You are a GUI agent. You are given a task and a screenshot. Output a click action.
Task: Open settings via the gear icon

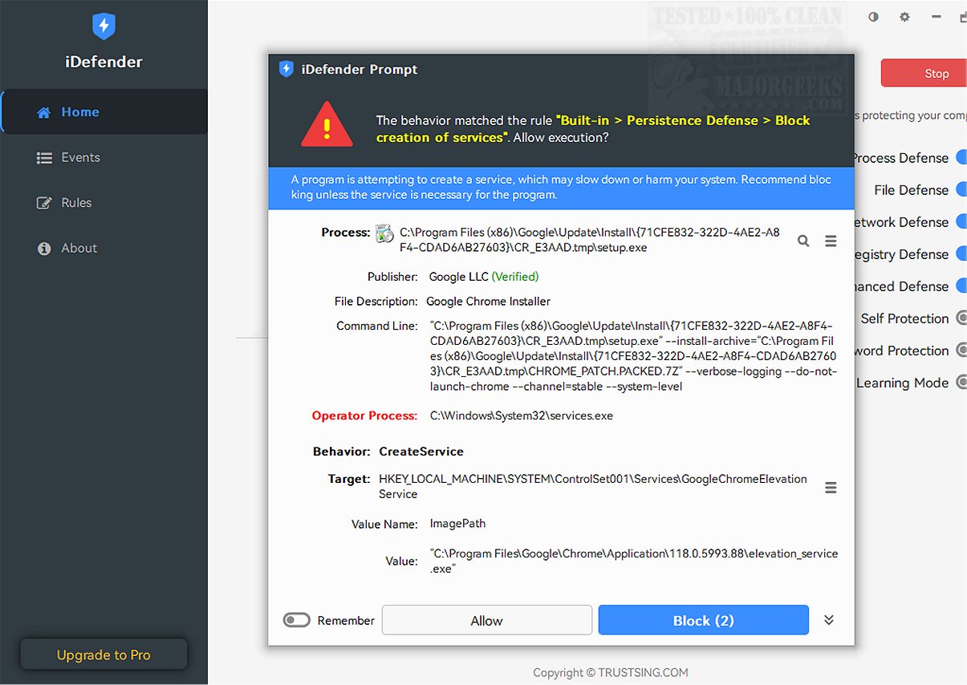904,17
